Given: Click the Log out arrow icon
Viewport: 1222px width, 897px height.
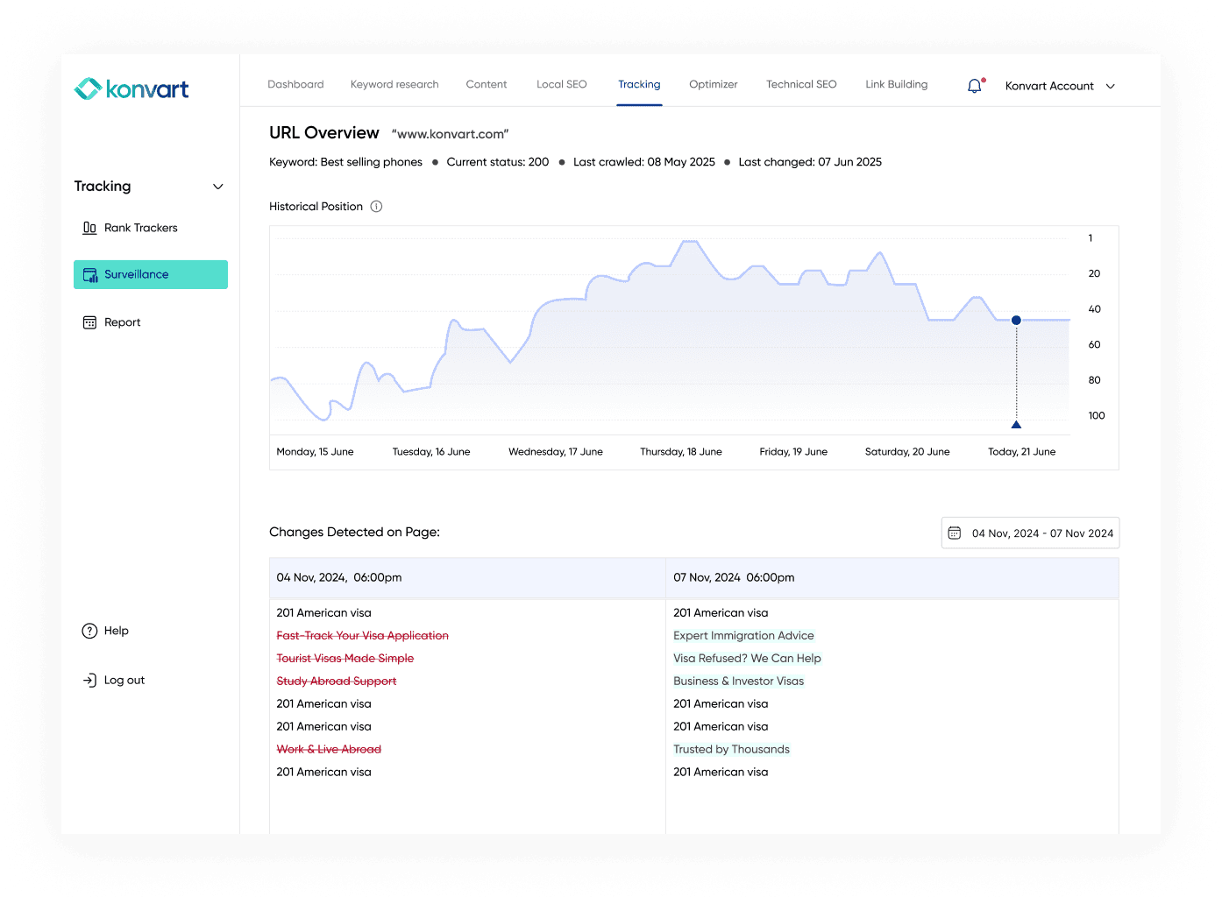Looking at the screenshot, I should click(89, 680).
